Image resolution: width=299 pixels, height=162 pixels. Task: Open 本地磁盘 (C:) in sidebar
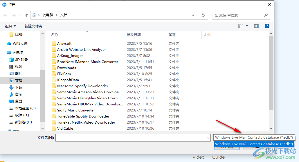(x=25, y=108)
